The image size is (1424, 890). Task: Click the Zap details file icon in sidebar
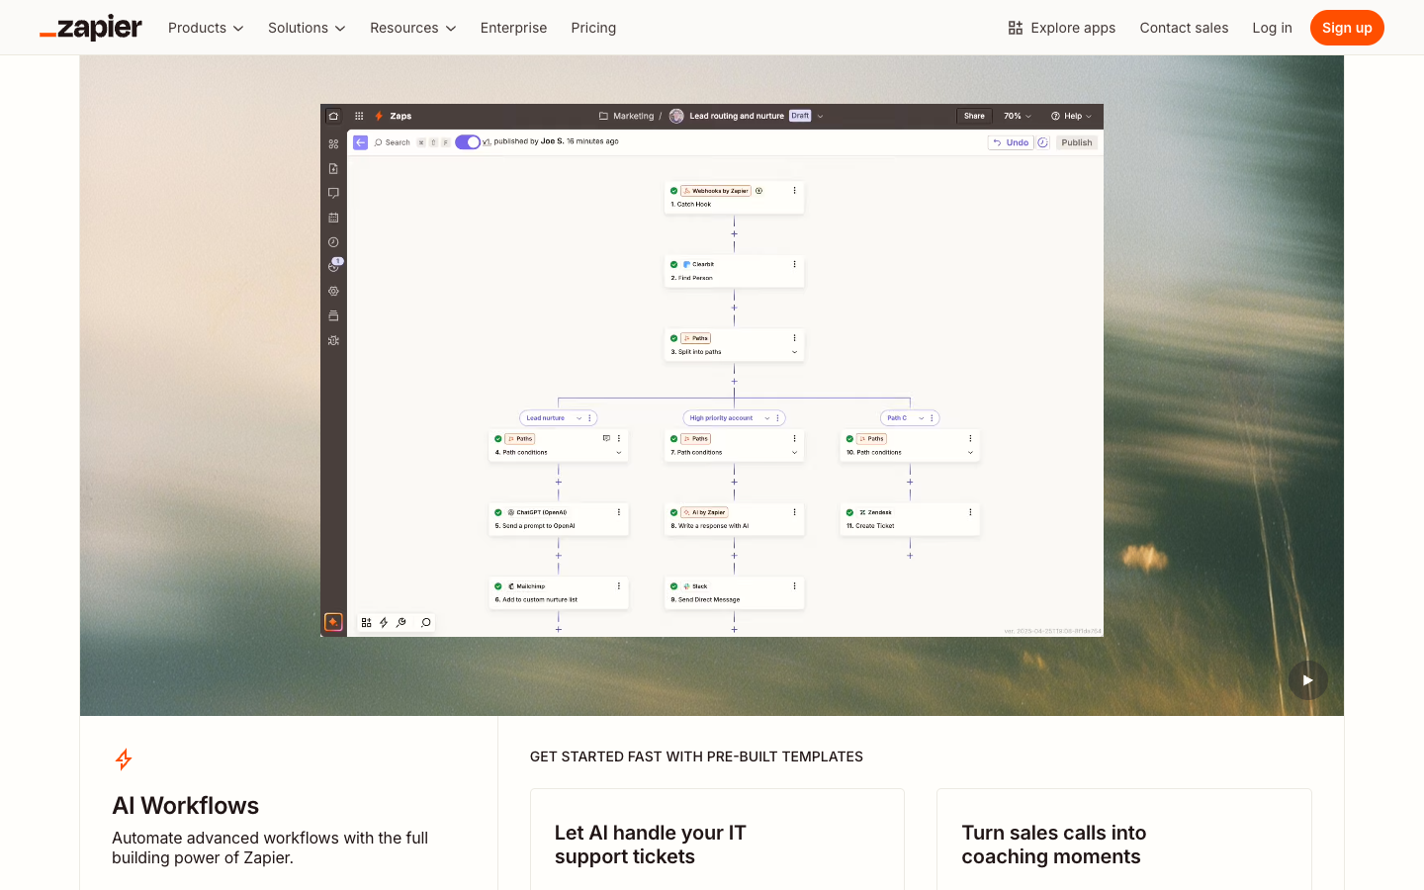click(x=333, y=169)
